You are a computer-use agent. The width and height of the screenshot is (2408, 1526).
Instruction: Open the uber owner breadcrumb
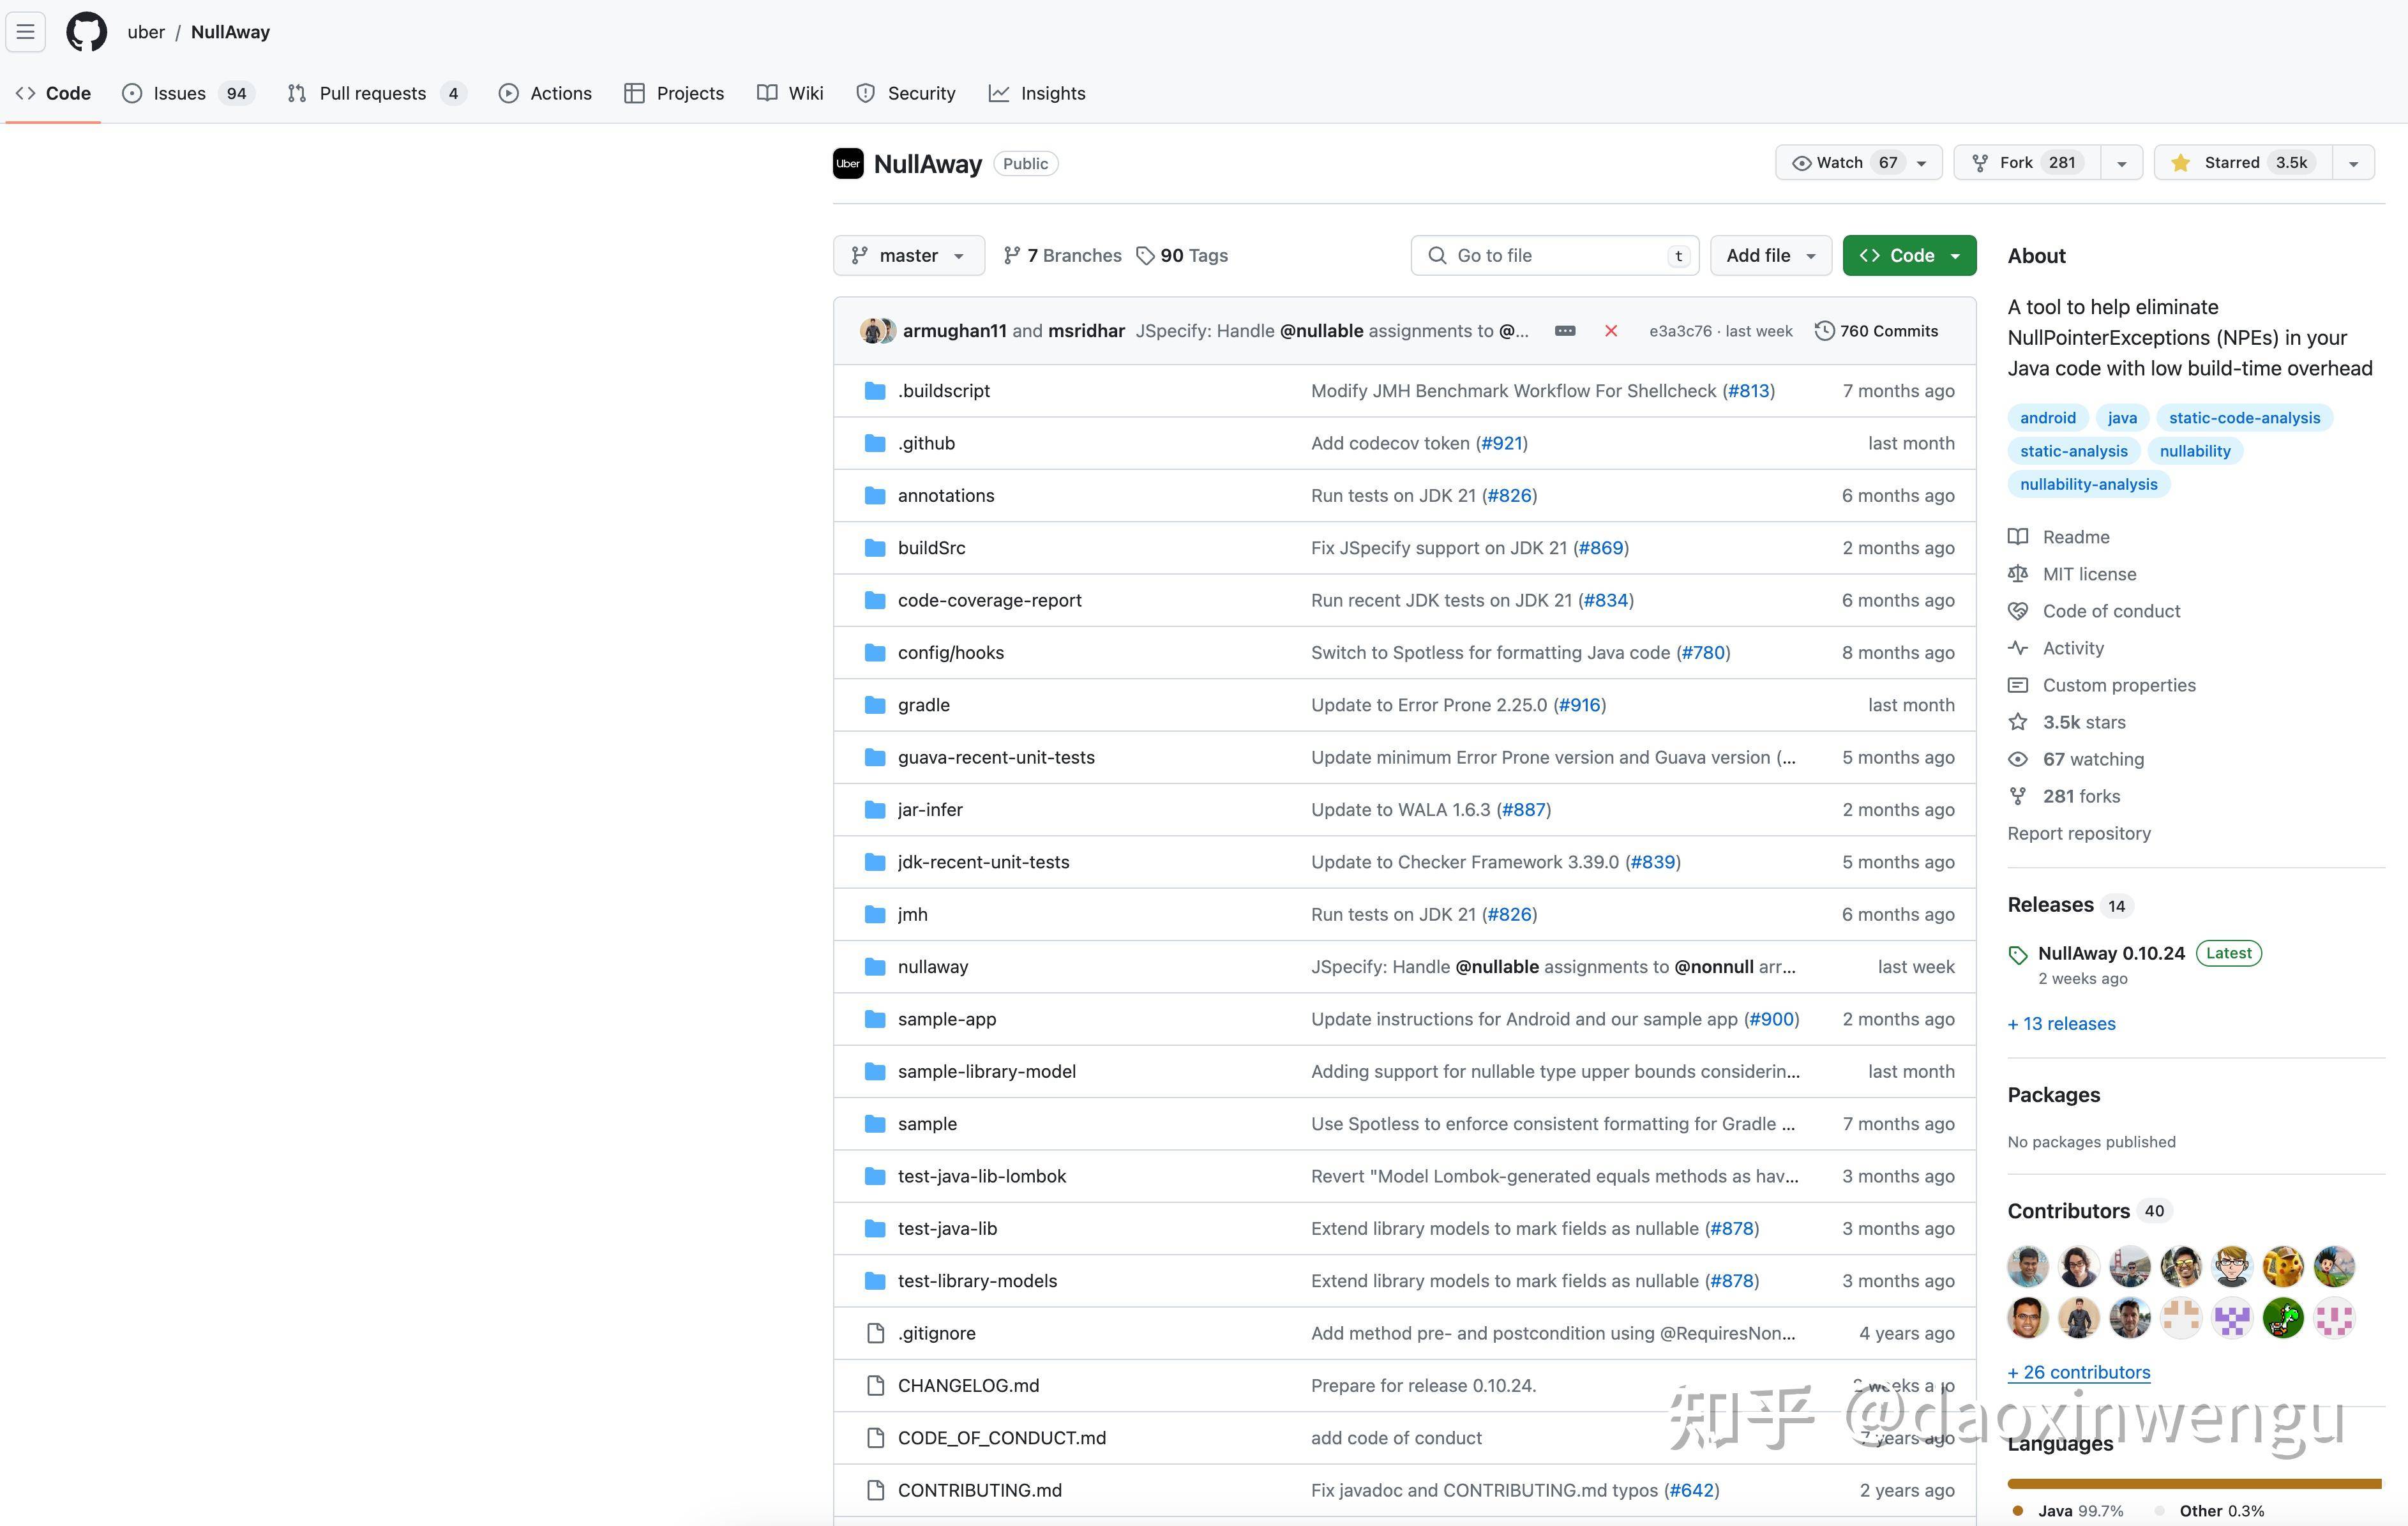coord(146,32)
